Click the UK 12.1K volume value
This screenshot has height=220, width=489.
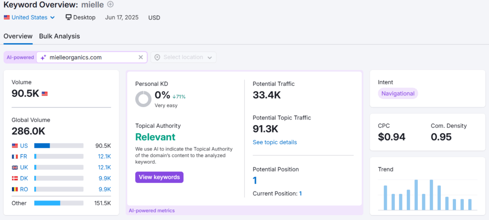click(105, 168)
